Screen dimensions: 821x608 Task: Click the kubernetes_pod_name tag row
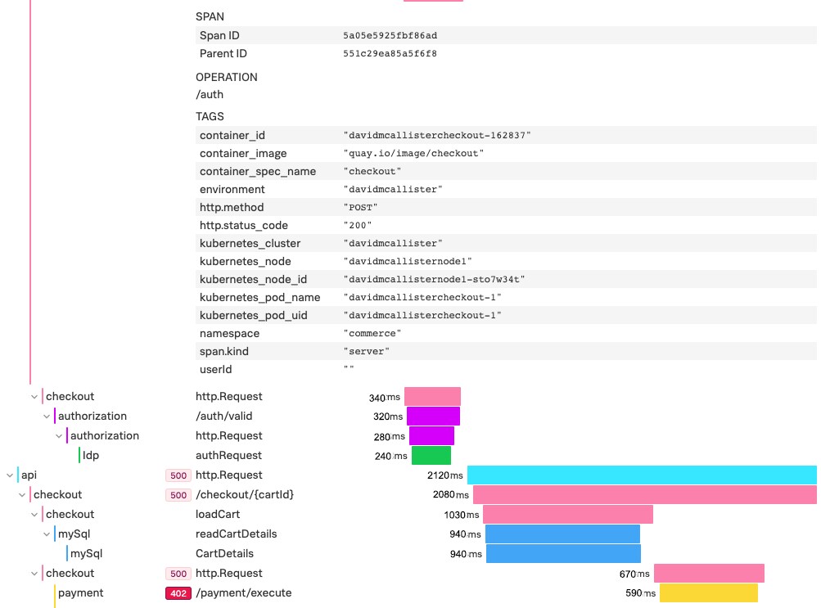click(505, 297)
